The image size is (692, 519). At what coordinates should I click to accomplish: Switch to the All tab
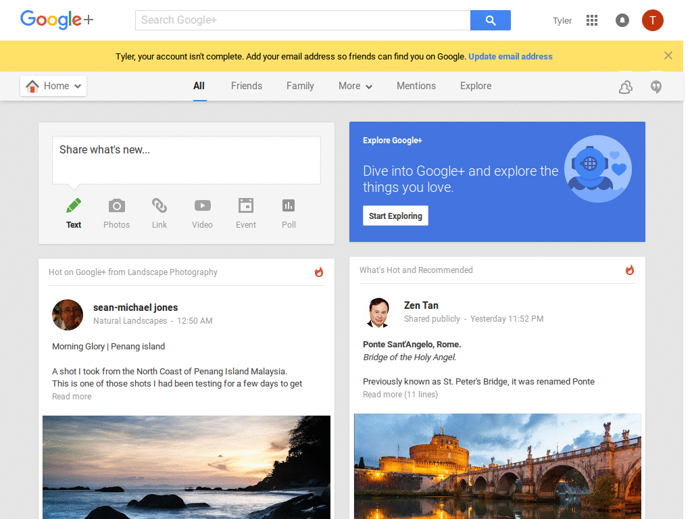[199, 86]
